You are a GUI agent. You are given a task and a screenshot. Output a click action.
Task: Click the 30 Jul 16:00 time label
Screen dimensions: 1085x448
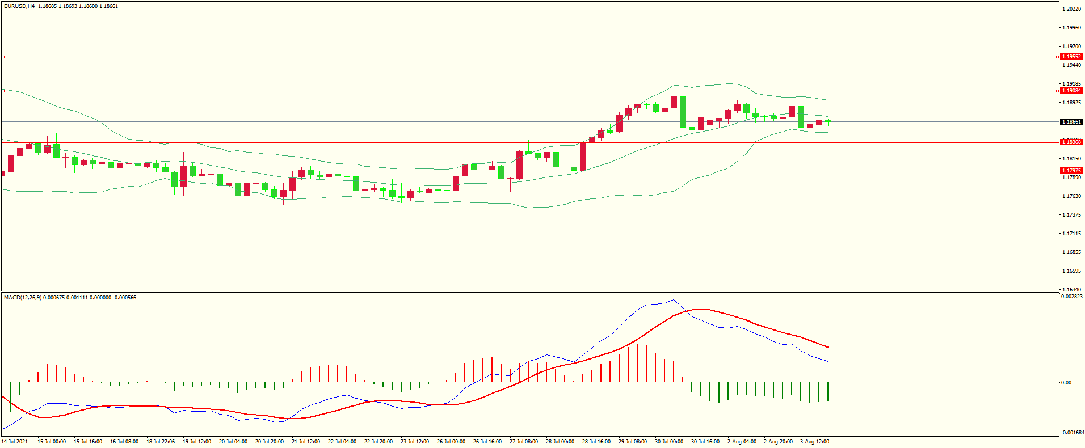pyautogui.click(x=705, y=442)
